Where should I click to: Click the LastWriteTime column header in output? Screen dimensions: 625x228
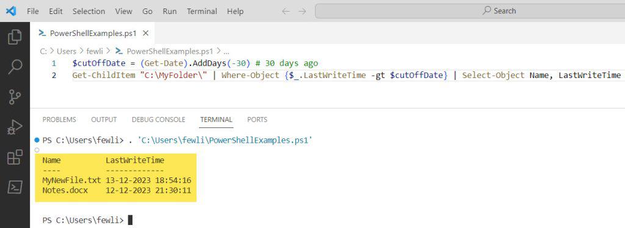(135, 160)
